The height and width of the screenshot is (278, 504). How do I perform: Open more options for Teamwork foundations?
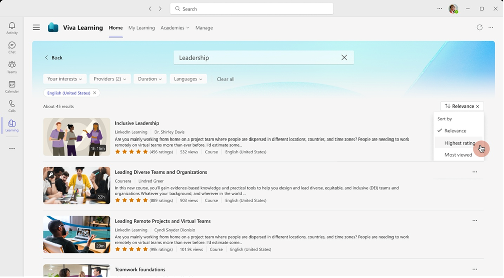point(475,269)
